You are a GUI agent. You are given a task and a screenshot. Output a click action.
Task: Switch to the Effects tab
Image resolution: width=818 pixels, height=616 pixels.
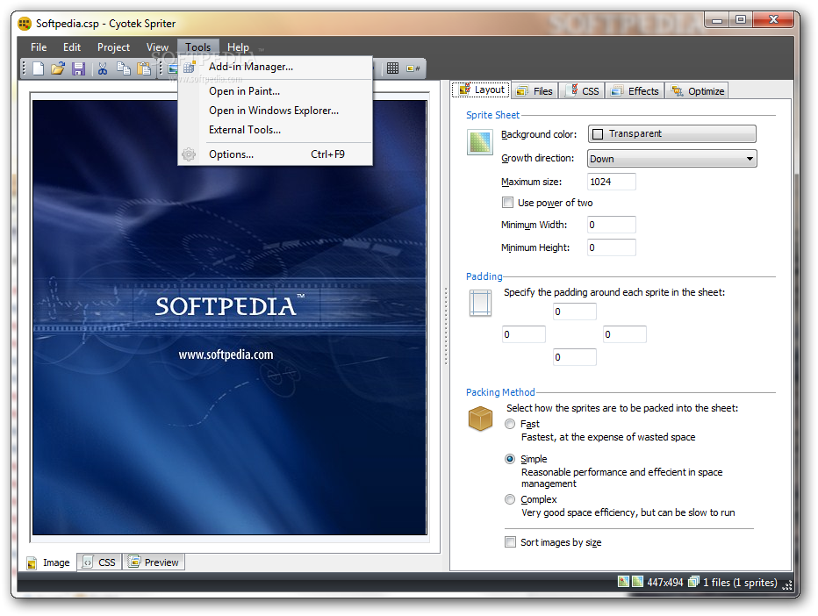click(x=635, y=91)
